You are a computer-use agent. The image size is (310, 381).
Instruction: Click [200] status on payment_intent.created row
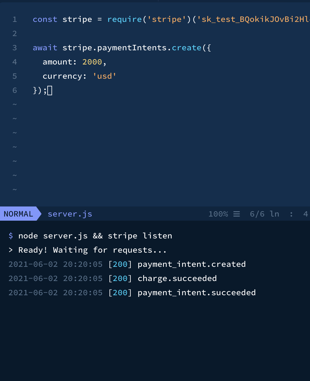120,264
